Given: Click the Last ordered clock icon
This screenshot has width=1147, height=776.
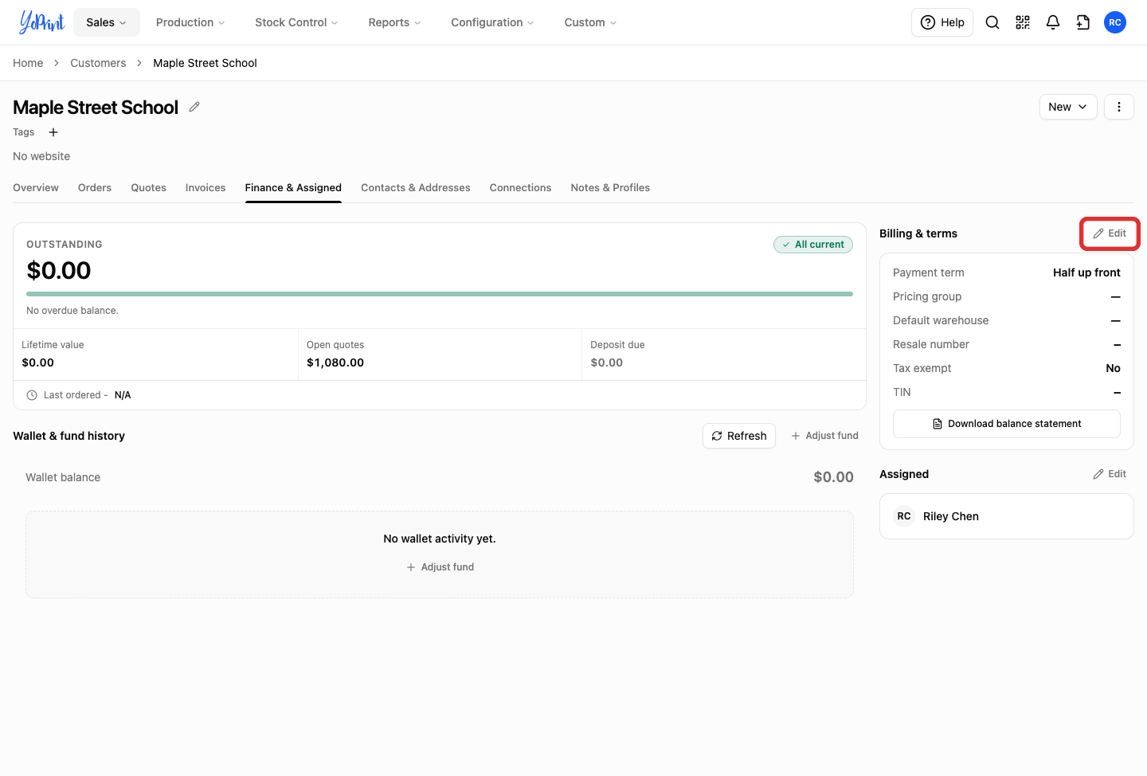Looking at the screenshot, I should pos(32,395).
